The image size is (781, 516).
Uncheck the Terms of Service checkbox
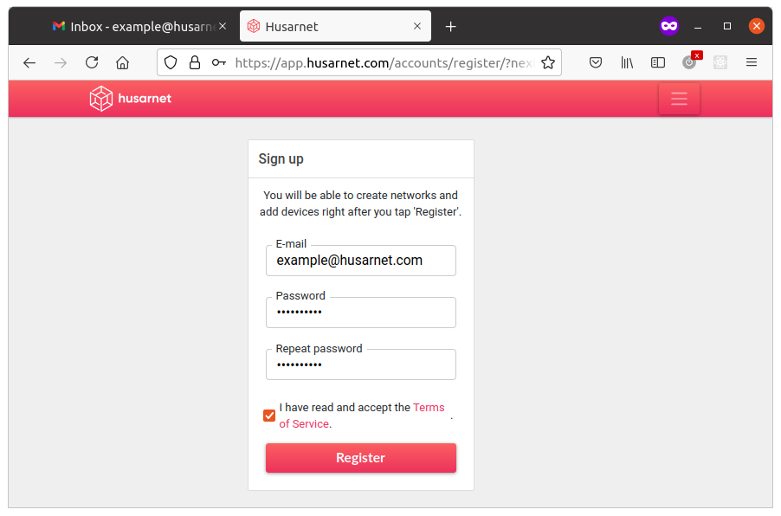click(268, 416)
